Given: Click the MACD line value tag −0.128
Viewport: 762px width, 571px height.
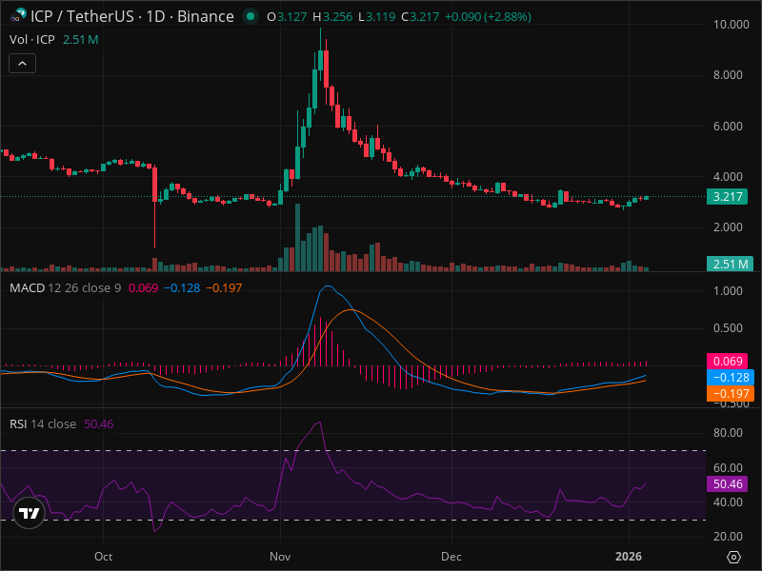Looking at the screenshot, I should (730, 377).
